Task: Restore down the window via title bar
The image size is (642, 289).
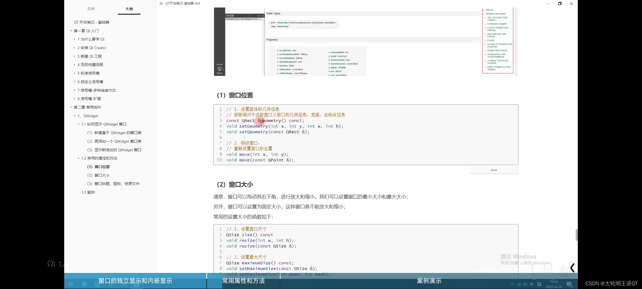Action: 560,3
